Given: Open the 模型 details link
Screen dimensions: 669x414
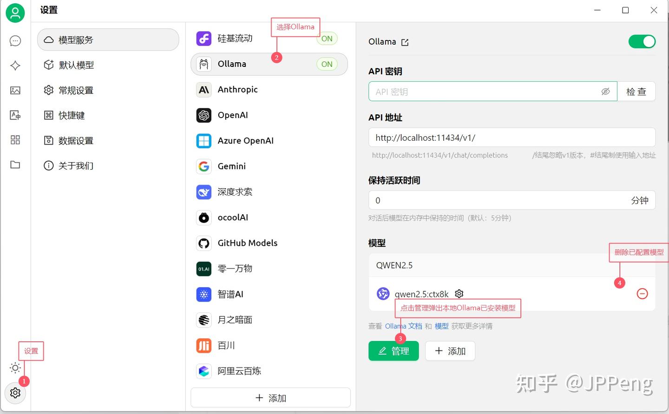Looking at the screenshot, I should pyautogui.click(x=441, y=326).
